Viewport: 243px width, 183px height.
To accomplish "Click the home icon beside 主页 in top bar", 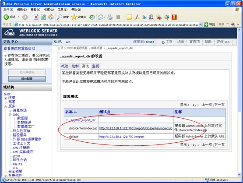I will pos(163,42).
